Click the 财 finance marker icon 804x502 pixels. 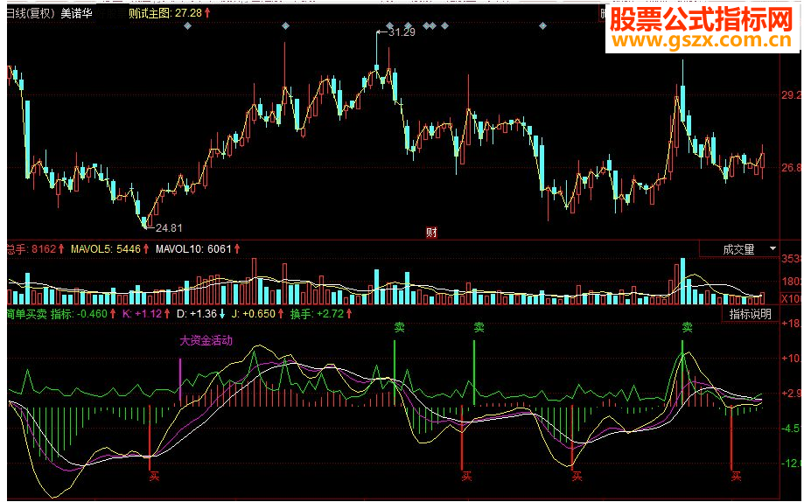431,233
